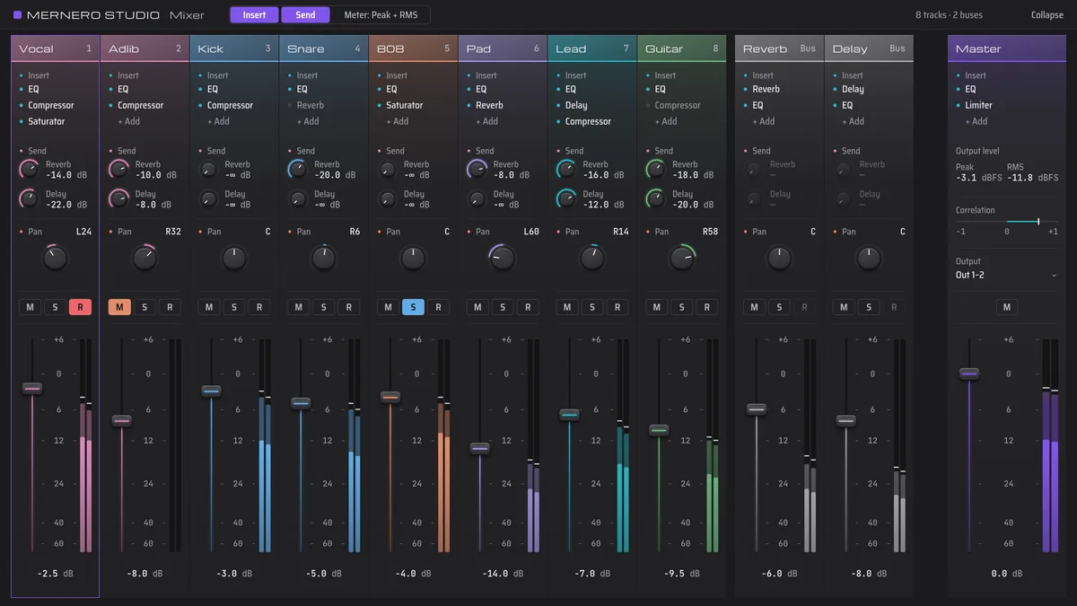The height and width of the screenshot is (606, 1077).
Task: Bypass the Reverb insert on Snare
Action: pos(290,105)
